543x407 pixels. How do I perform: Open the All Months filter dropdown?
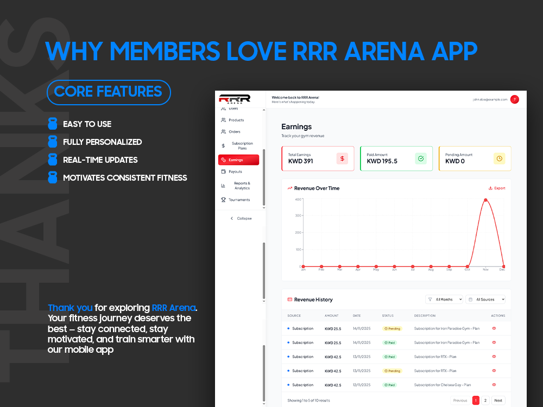click(x=444, y=300)
